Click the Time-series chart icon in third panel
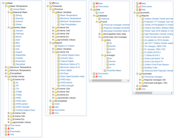The height and width of the screenshot is (138, 174). tap(97, 7)
